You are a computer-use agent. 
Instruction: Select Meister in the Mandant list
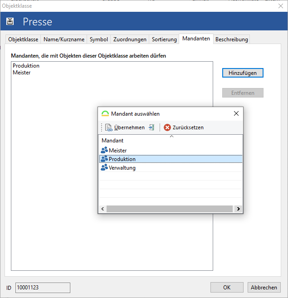pyautogui.click(x=171, y=150)
